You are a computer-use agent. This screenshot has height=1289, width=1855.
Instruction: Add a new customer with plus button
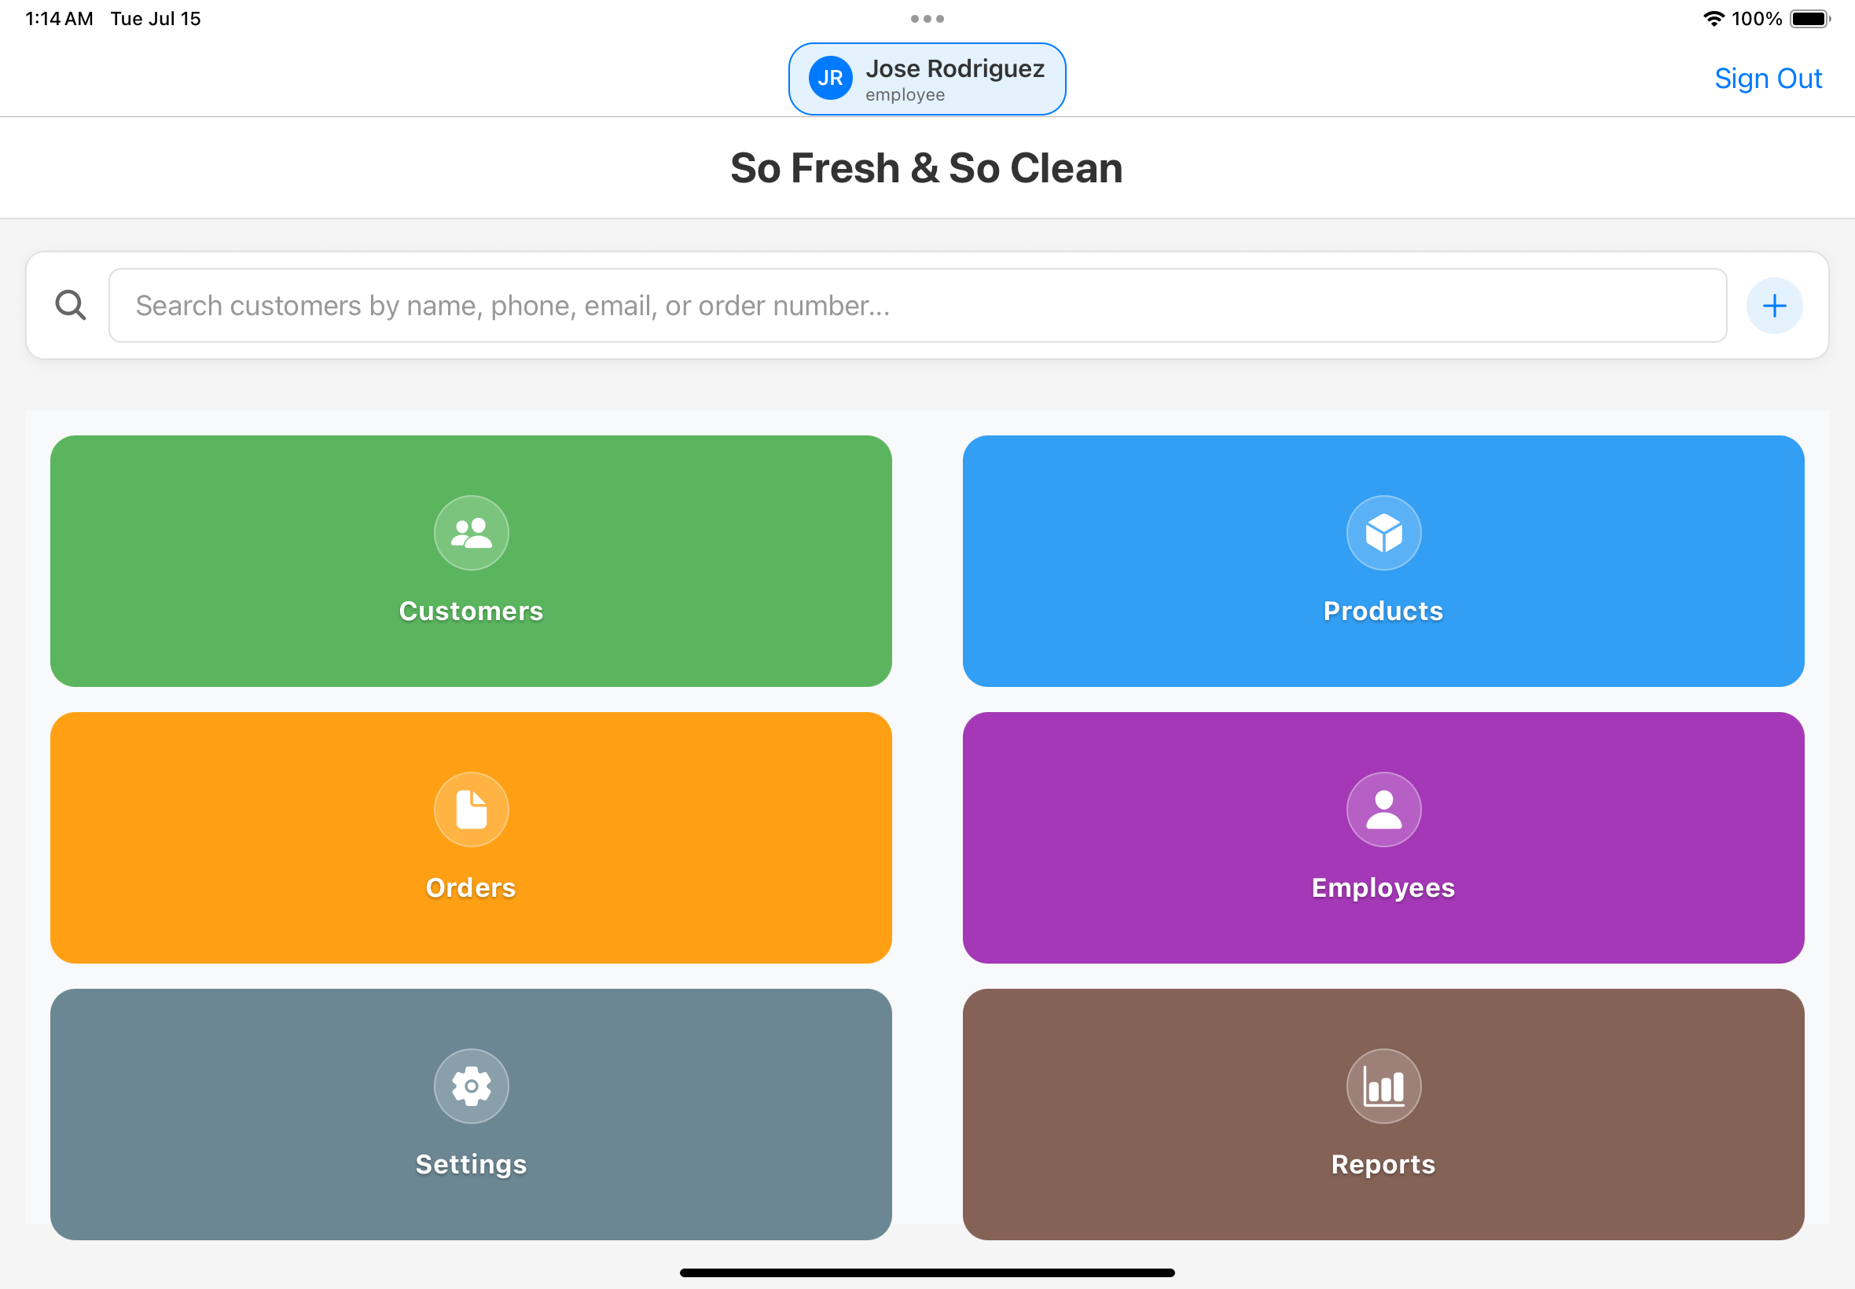(1774, 305)
